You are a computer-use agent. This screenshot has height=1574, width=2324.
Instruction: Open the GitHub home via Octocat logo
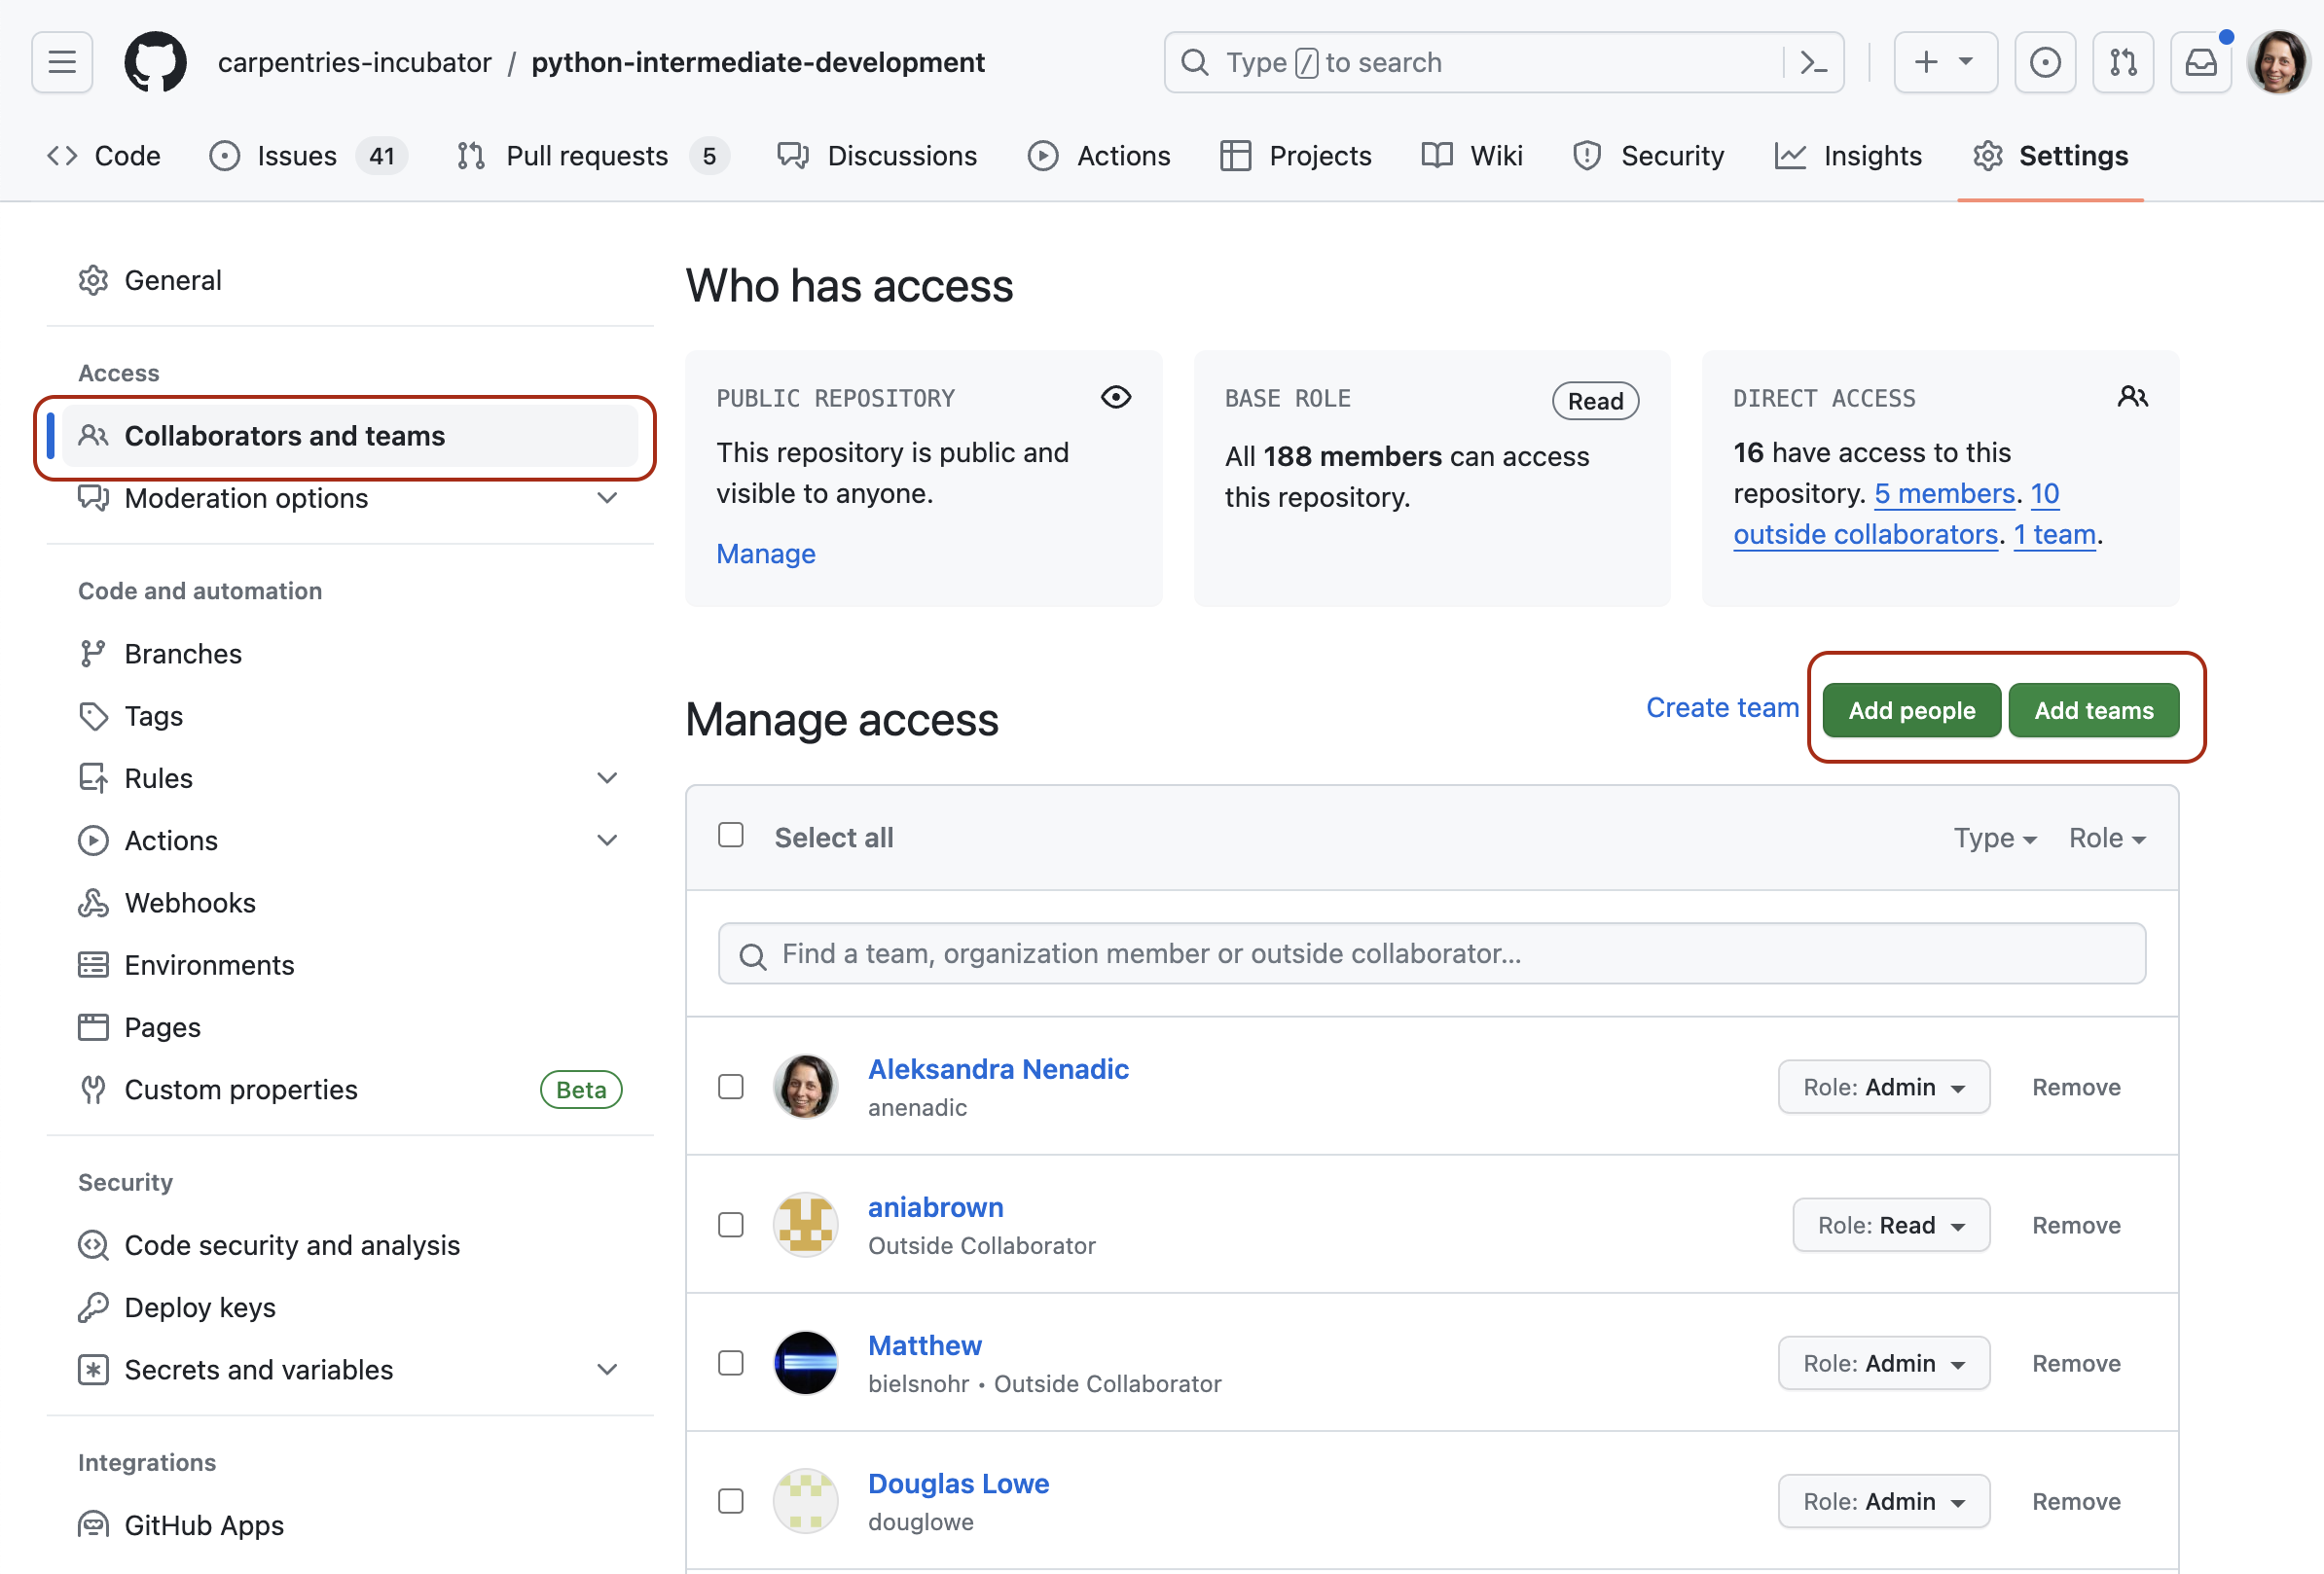click(x=154, y=61)
